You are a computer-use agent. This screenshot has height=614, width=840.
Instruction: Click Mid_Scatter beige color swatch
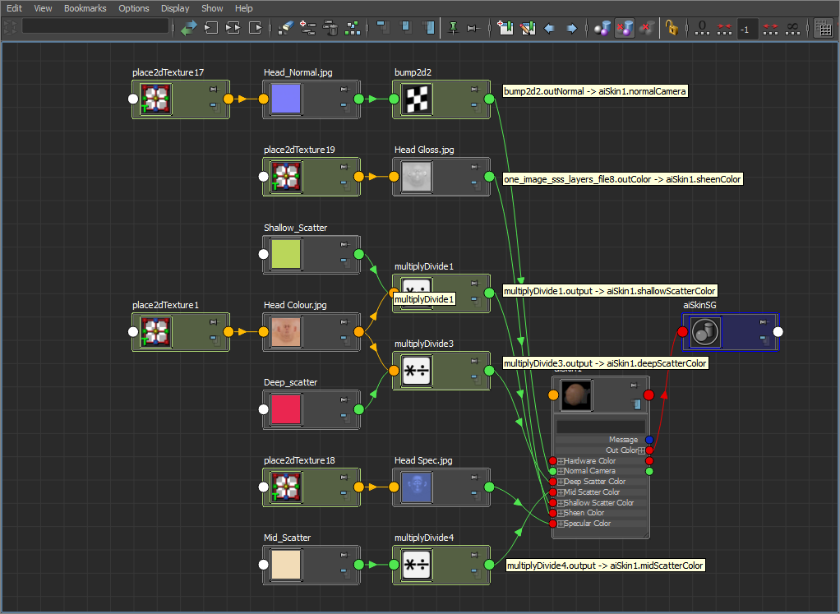pos(285,565)
